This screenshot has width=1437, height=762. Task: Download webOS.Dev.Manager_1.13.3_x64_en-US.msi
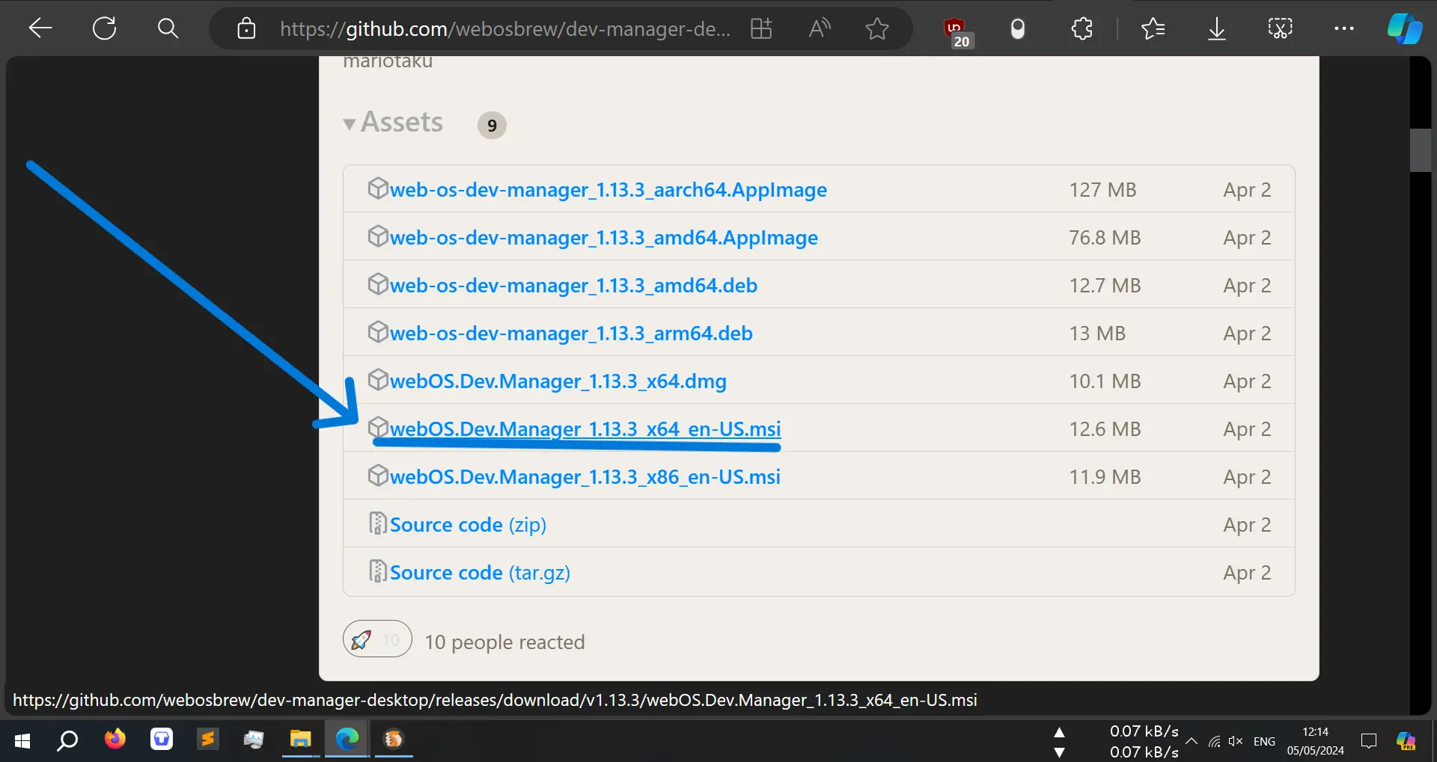[x=585, y=429]
